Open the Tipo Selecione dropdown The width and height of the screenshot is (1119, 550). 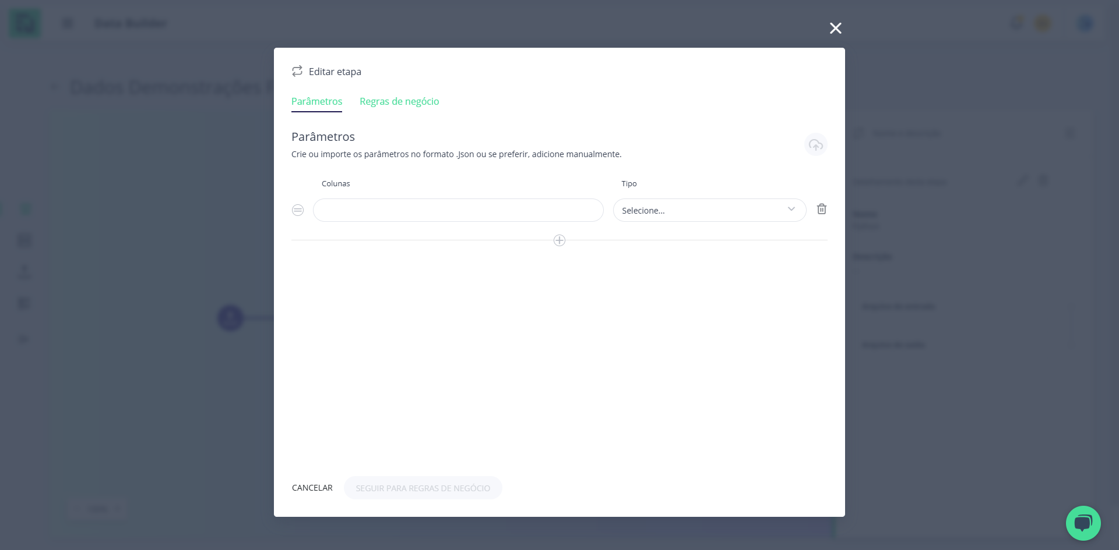click(x=709, y=210)
